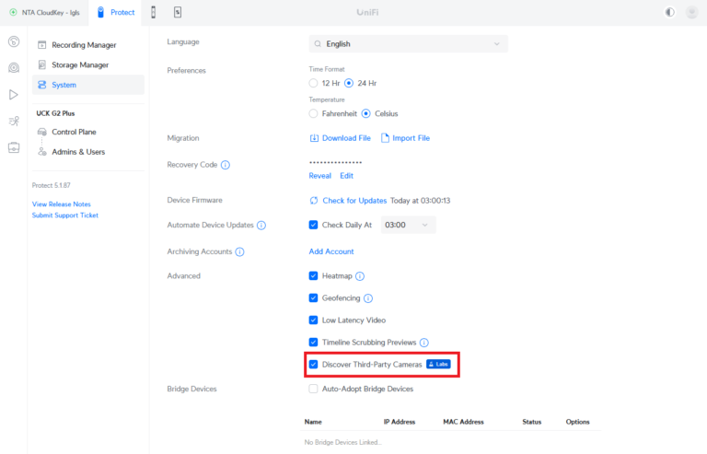Open View Release Notes link

(x=62, y=204)
